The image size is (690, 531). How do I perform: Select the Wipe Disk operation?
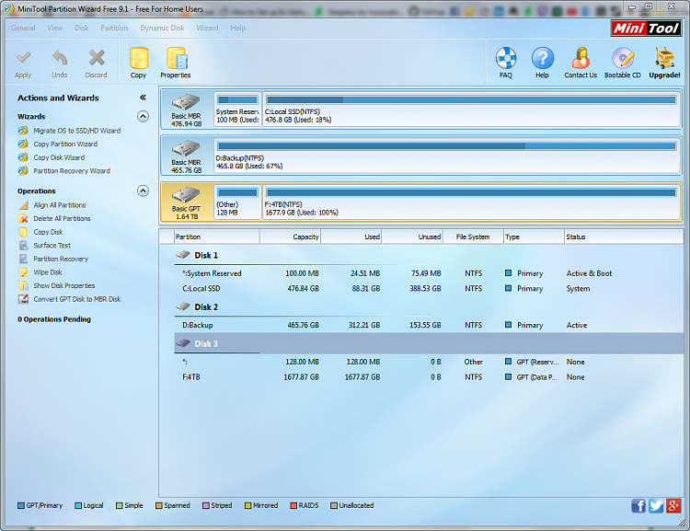(x=48, y=272)
